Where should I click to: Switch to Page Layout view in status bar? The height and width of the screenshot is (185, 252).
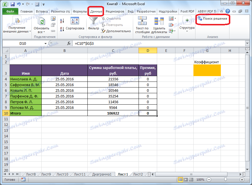(188, 180)
